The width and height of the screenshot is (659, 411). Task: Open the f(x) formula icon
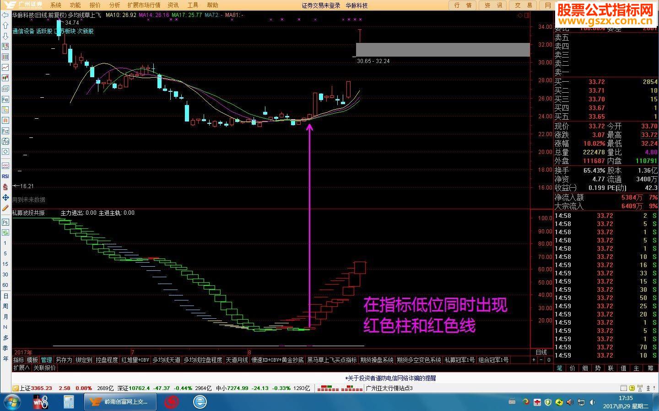(x=5, y=141)
